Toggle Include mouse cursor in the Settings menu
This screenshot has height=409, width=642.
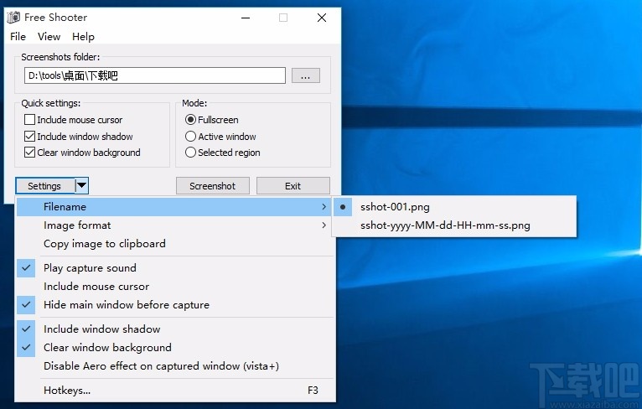[x=175, y=286]
